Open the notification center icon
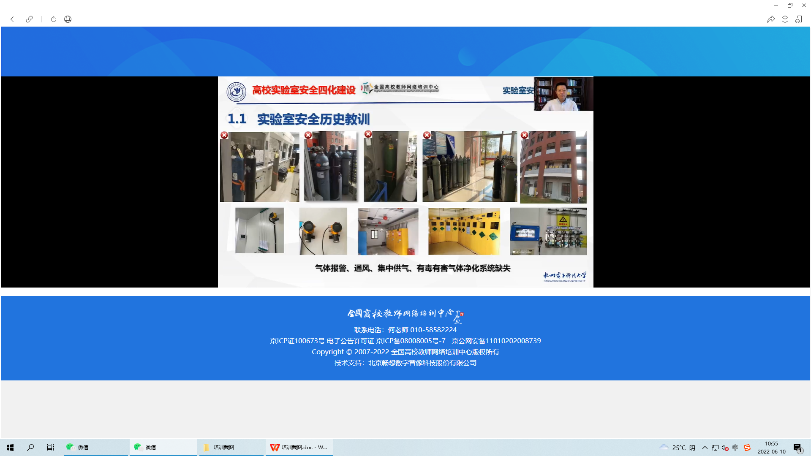The width and height of the screenshot is (811, 456). tap(797, 448)
